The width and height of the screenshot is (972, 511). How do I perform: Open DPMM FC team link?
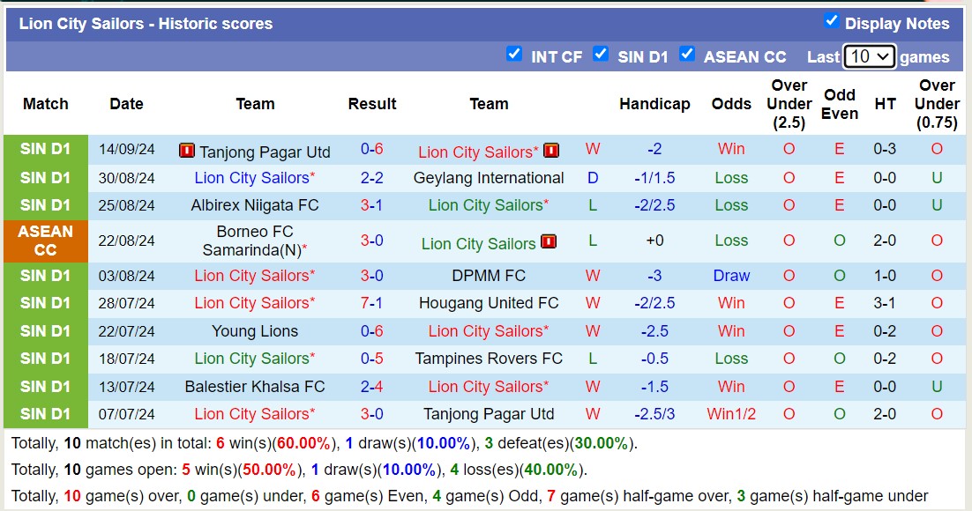[489, 275]
